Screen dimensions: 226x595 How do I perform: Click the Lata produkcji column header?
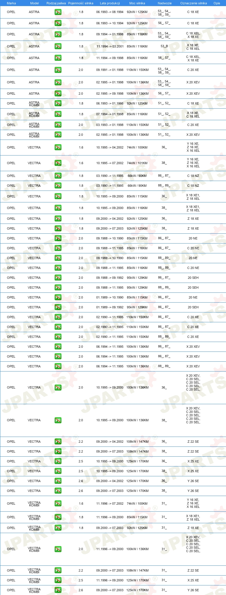tap(110, 3)
